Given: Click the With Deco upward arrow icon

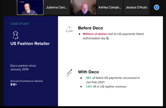Looking at the screenshot, I should pos(69,73).
